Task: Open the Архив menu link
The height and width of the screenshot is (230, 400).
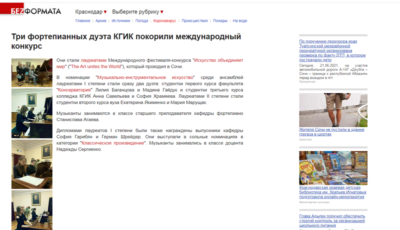Action: 101,21
